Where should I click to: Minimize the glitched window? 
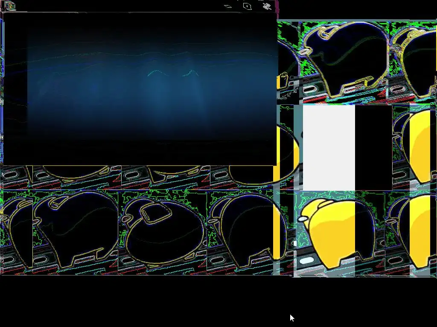[x=228, y=6]
